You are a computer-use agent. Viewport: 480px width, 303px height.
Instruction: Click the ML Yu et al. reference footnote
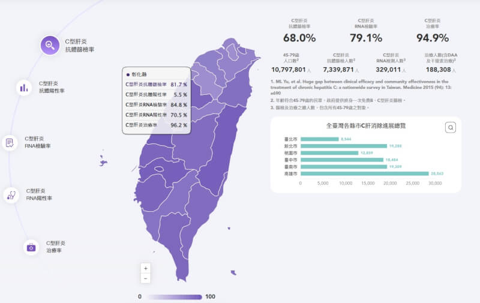point(361,87)
